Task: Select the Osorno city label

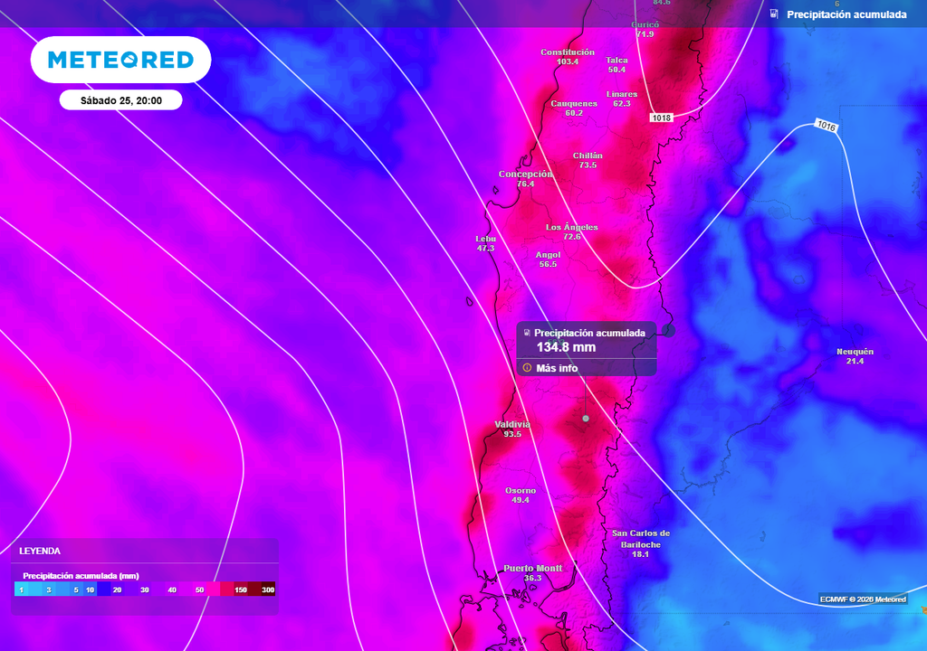Action: (x=521, y=495)
